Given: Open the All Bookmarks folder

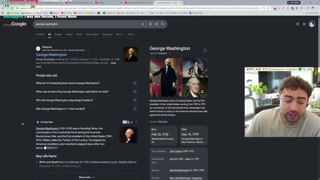Looking at the screenshot, I should 312,13.
